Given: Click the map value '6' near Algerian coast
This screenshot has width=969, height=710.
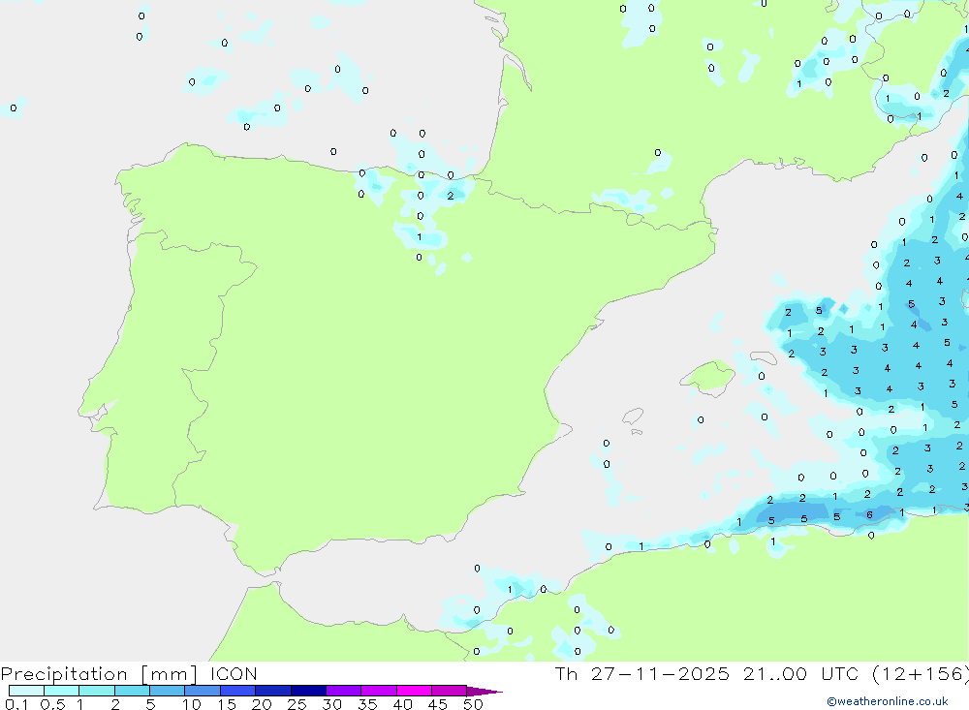Looking at the screenshot, I should tap(869, 514).
